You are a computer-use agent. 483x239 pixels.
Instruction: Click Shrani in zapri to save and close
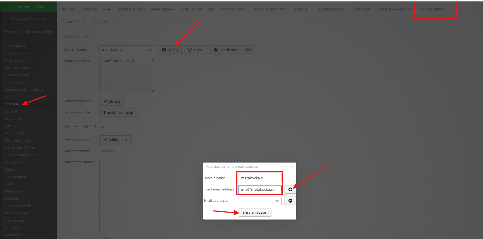255,212
